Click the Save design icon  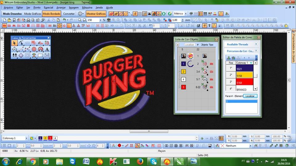pyautogui.click(x=14, y=20)
